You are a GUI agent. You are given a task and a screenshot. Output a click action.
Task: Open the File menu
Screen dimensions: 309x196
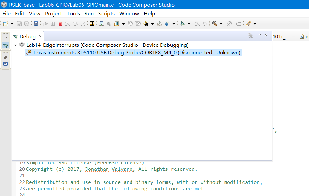point(7,14)
